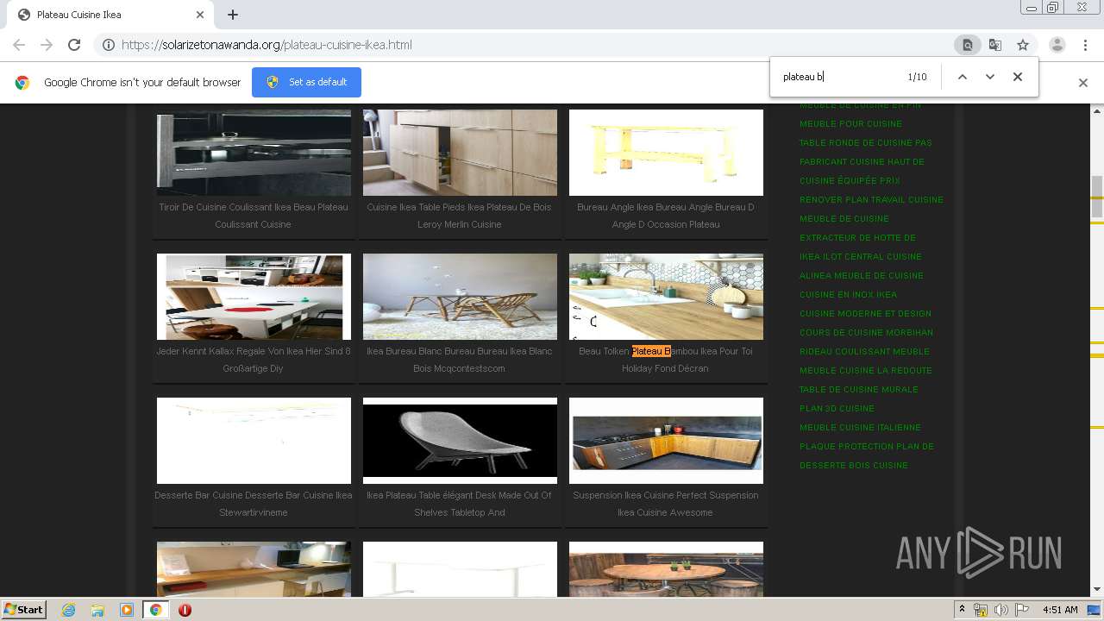Click 'Tiroir De Cuisine Coulissant Ikea' caption
The height and width of the screenshot is (621, 1104).
[254, 216]
